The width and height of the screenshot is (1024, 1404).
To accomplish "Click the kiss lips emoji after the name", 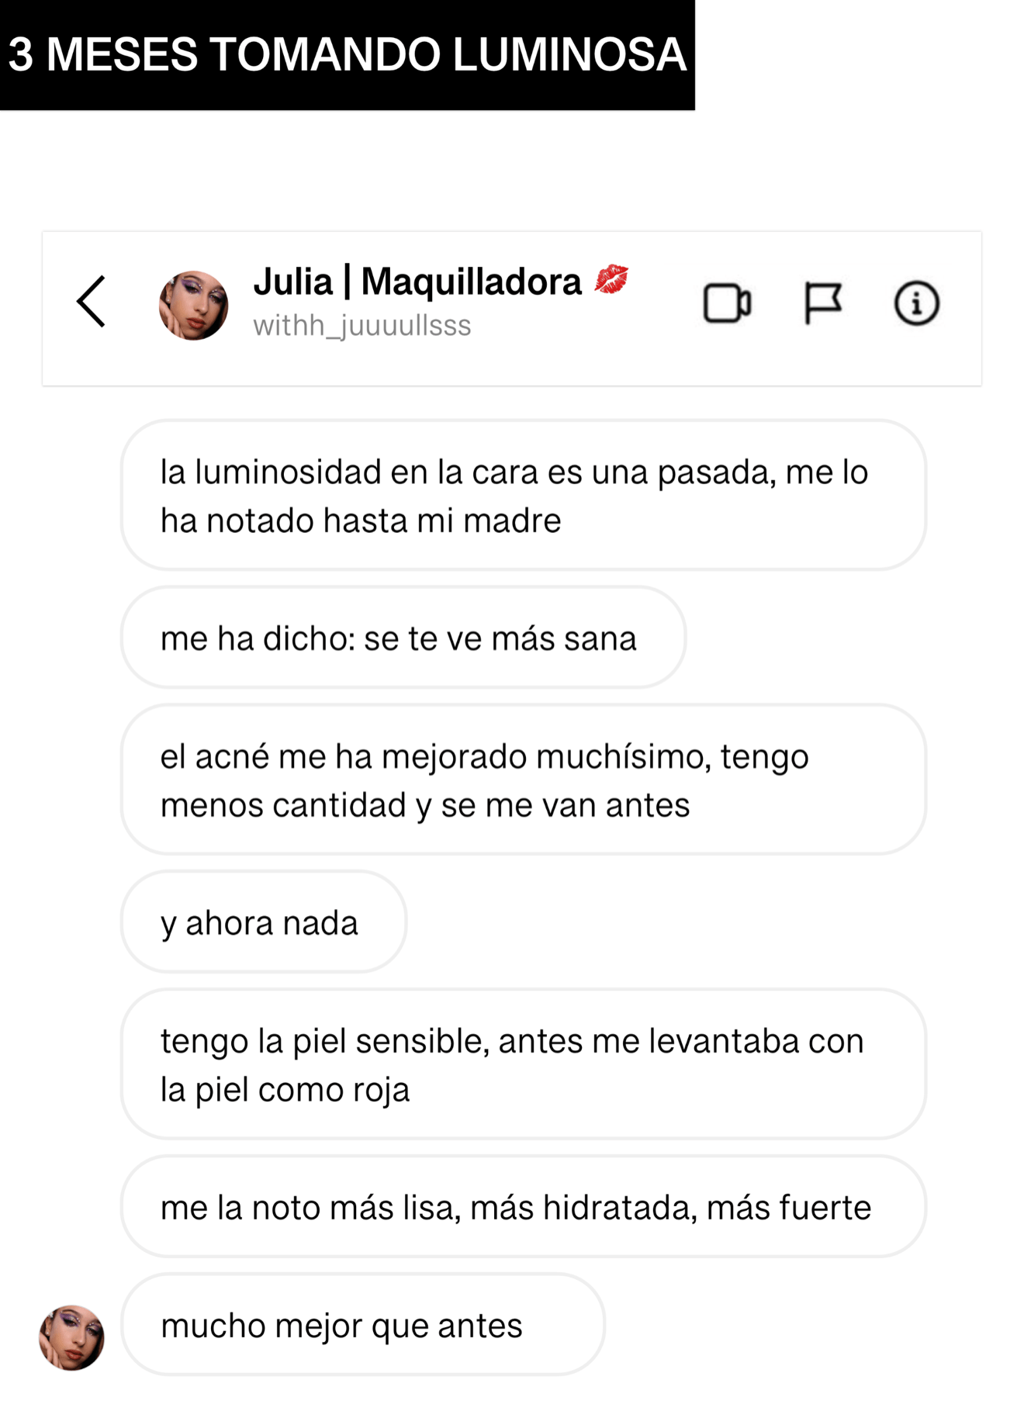I will [x=611, y=280].
